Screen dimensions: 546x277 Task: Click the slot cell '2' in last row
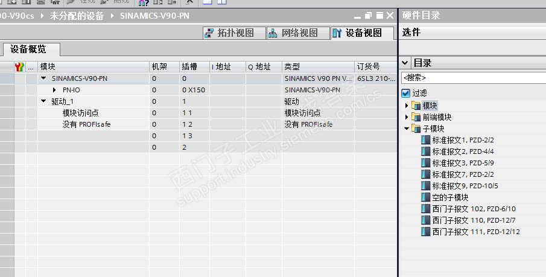(194, 147)
